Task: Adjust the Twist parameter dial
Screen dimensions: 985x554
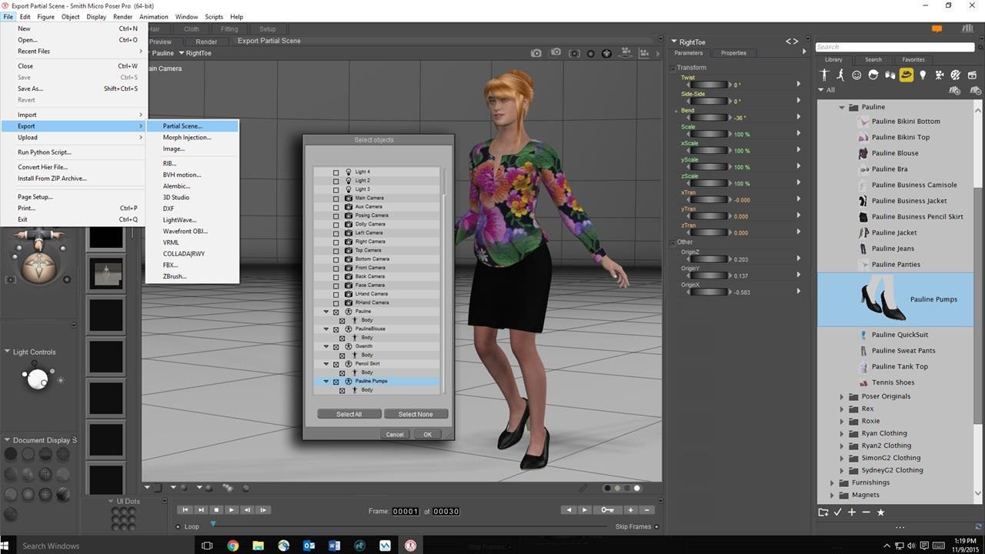Action: [x=707, y=85]
